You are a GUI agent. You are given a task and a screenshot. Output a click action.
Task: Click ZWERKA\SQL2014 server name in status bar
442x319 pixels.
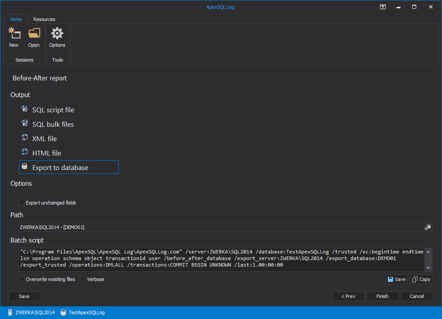pyautogui.click(x=35, y=312)
